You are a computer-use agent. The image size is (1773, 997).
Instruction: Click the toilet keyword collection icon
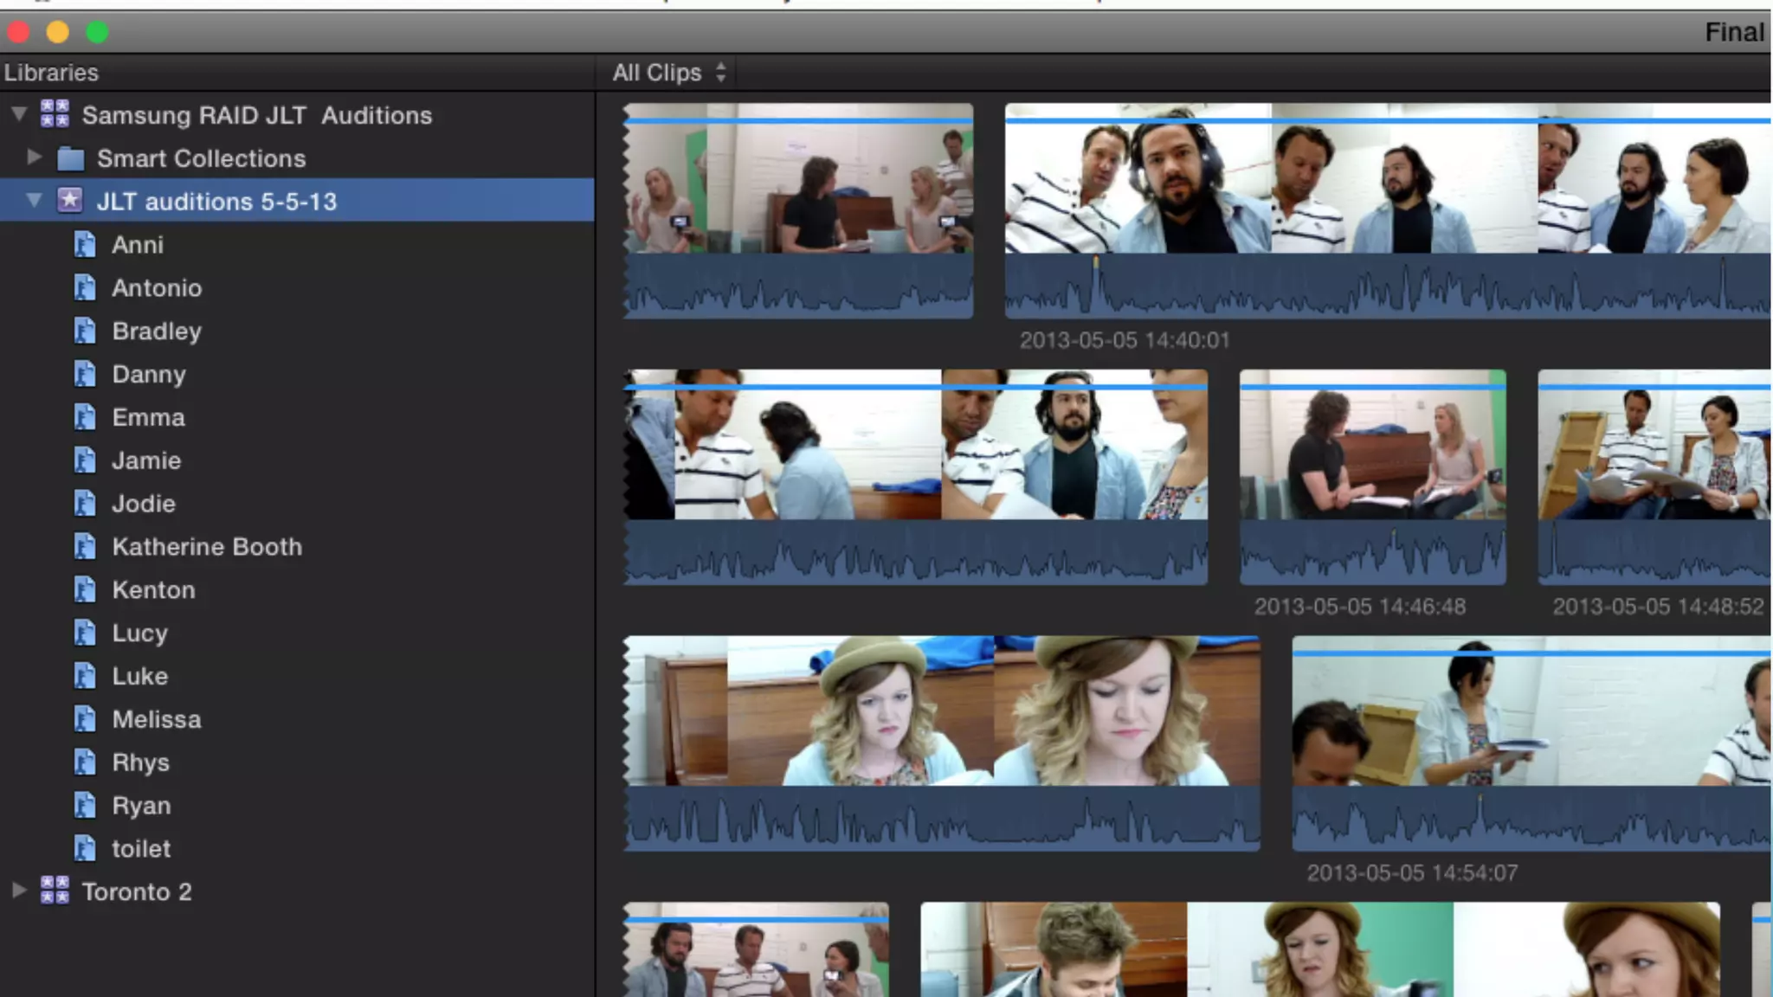[84, 849]
